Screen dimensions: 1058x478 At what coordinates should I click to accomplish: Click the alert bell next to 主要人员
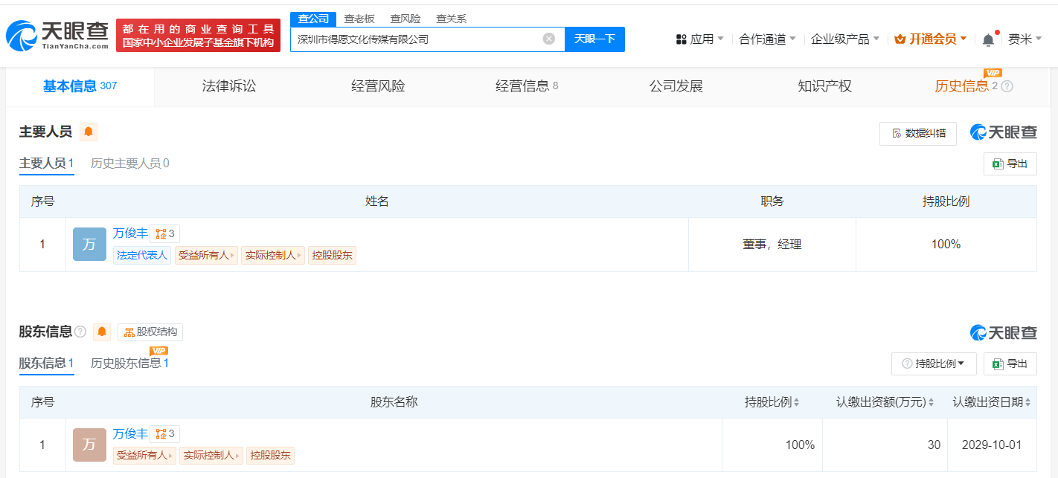coord(89,132)
